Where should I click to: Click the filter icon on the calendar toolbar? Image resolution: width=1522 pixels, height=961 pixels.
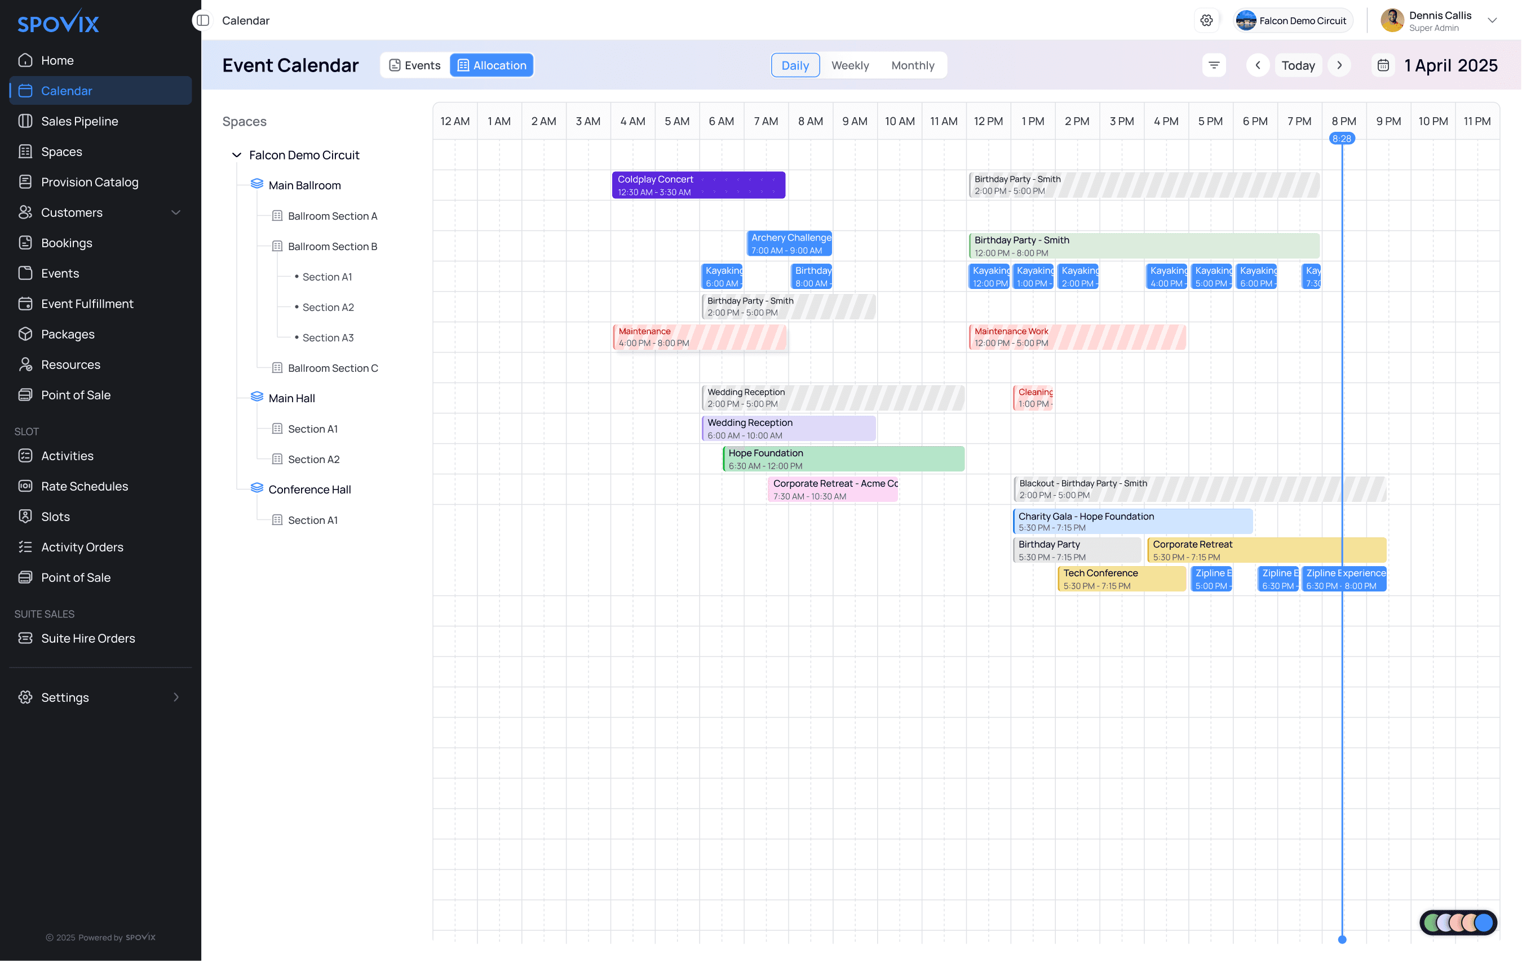click(x=1214, y=64)
